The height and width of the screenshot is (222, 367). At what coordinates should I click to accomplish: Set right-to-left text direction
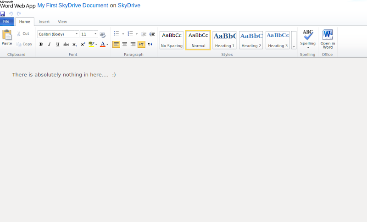[x=150, y=44]
